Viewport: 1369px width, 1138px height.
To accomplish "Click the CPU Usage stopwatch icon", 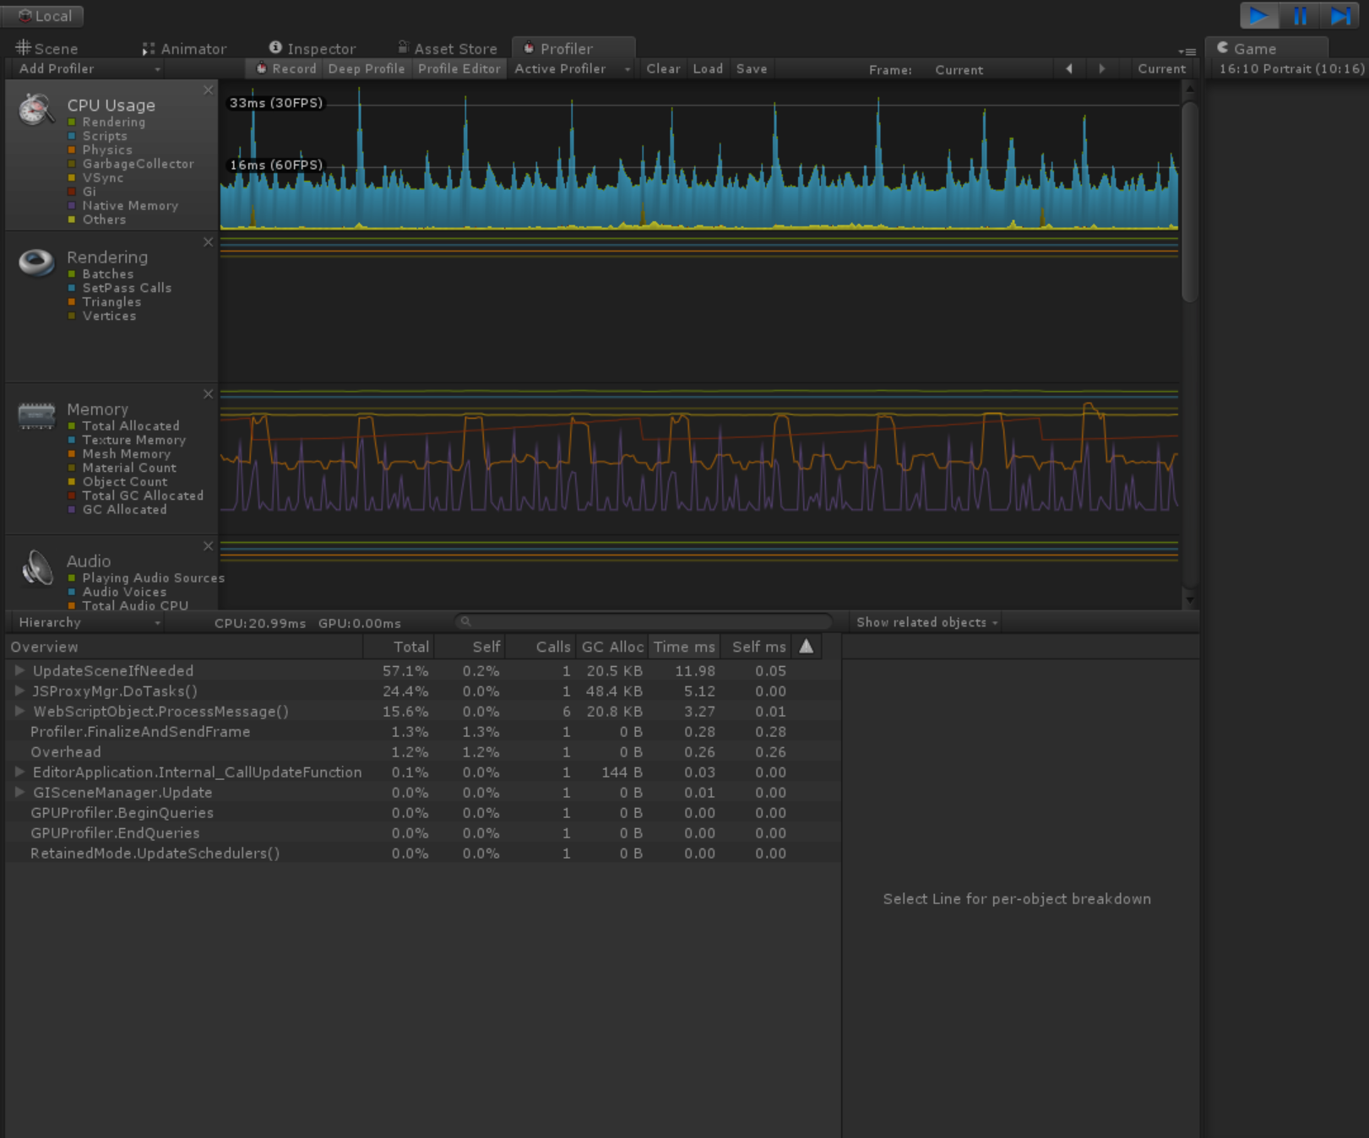I will click(36, 109).
